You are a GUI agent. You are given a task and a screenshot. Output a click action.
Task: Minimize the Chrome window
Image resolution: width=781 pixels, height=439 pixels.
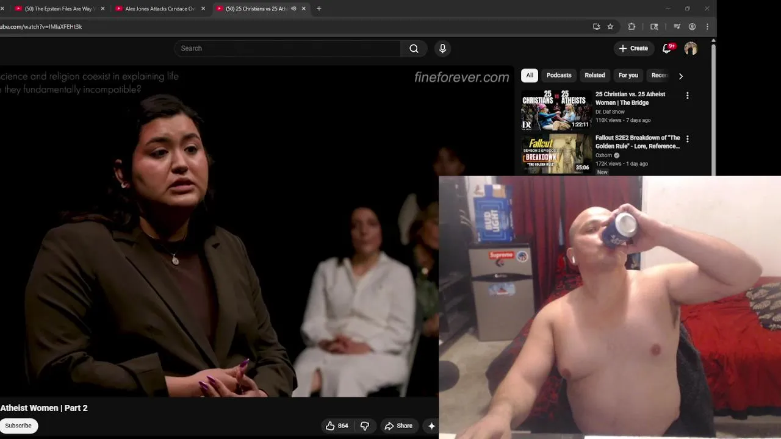pyautogui.click(x=668, y=9)
